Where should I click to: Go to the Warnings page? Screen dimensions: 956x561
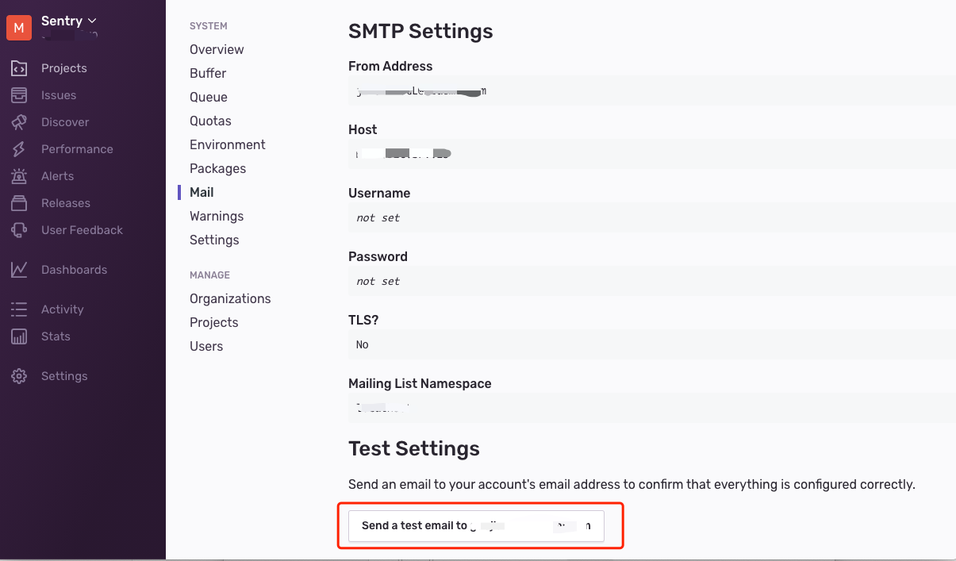(217, 216)
